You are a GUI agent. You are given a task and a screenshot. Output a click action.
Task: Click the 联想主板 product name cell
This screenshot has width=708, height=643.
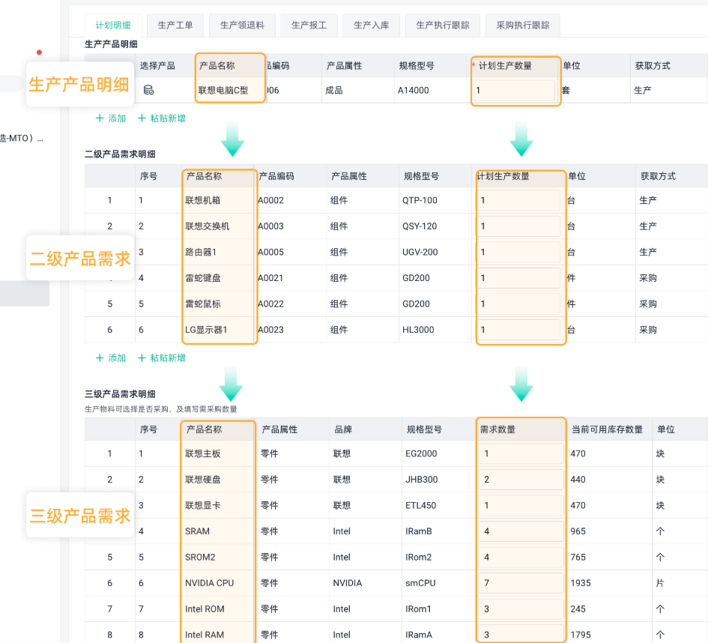(x=217, y=453)
